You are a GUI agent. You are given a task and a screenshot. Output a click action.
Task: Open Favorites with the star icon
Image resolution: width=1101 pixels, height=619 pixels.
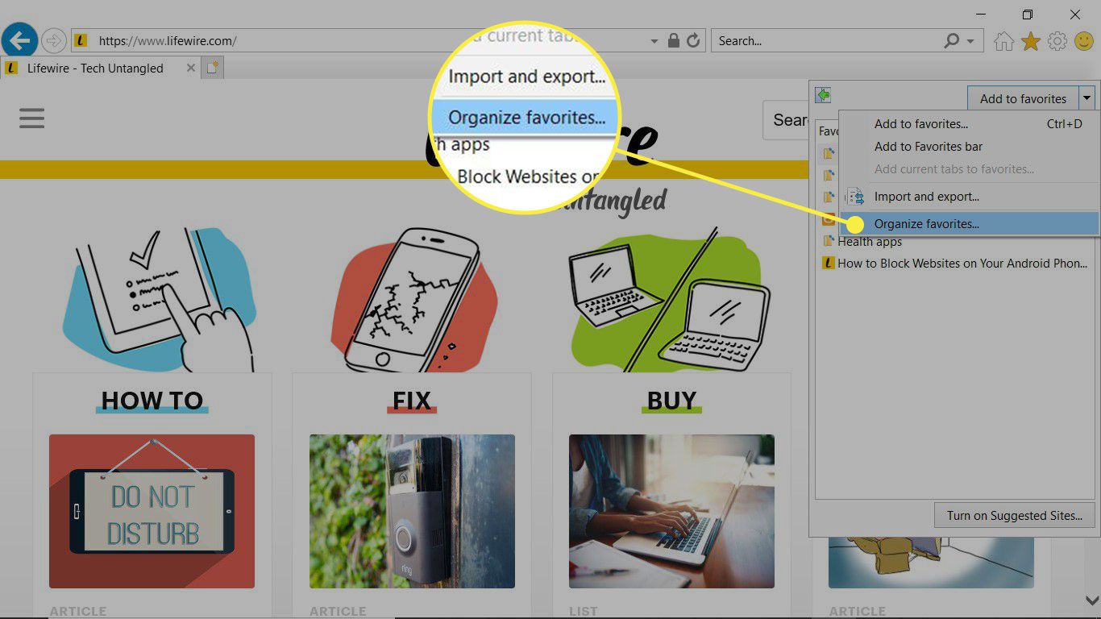click(x=1031, y=41)
